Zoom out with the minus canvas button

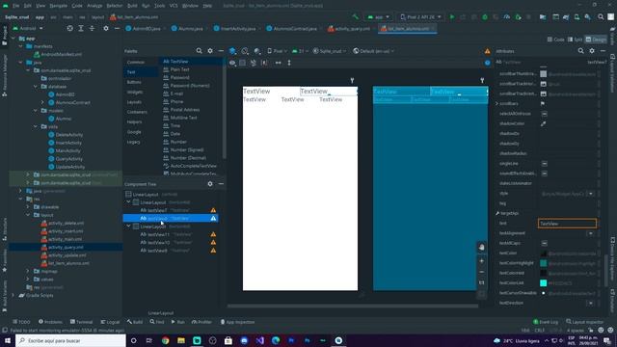point(482,272)
